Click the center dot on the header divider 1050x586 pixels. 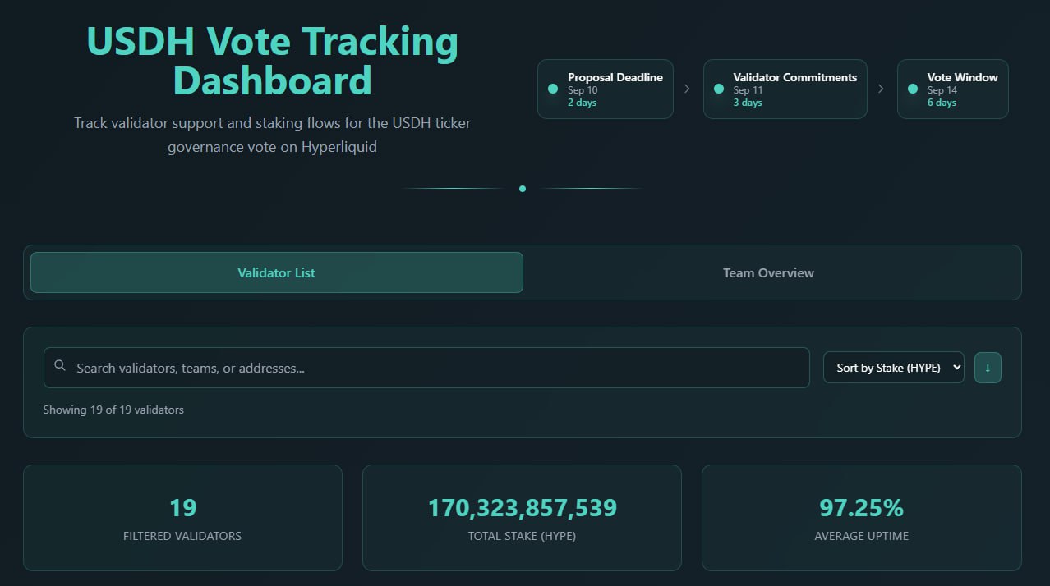523,189
